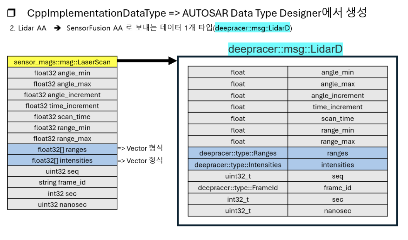This screenshot has height=240, width=408.
Task: Select the 'float32 angle_increment' row
Action: point(62,95)
